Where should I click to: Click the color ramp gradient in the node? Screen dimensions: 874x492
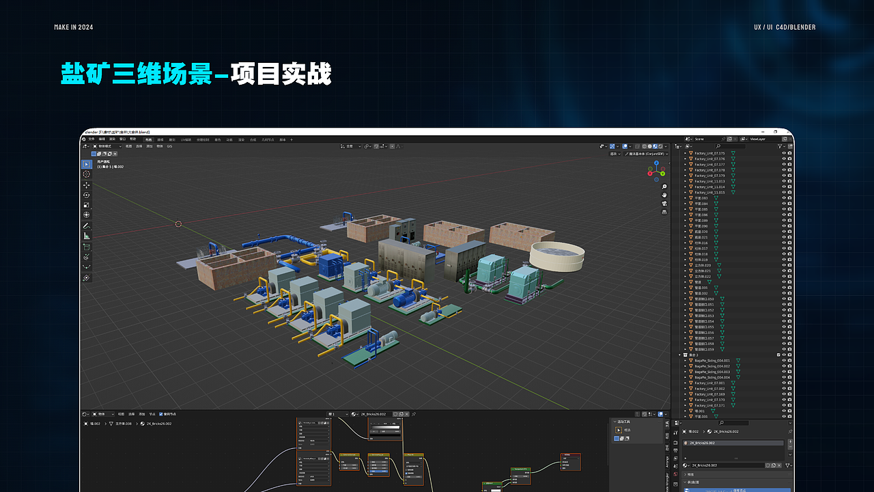[x=385, y=427]
